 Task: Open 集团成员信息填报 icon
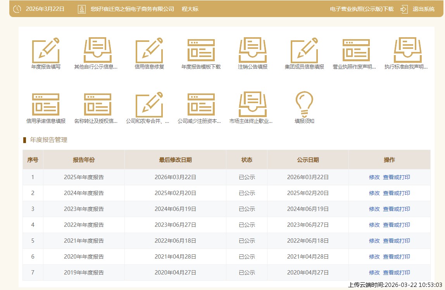point(304,50)
